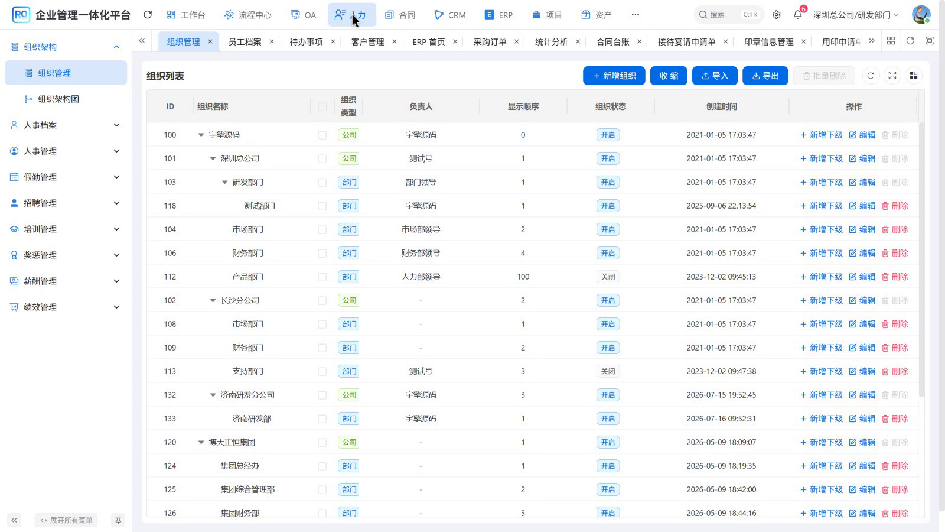
Task: Delete row 118 测试部门
Action: click(895, 206)
